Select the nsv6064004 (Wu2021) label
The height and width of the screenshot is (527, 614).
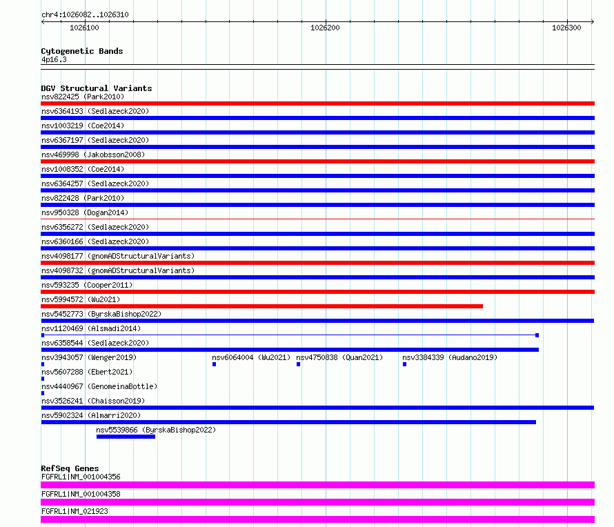(x=251, y=357)
